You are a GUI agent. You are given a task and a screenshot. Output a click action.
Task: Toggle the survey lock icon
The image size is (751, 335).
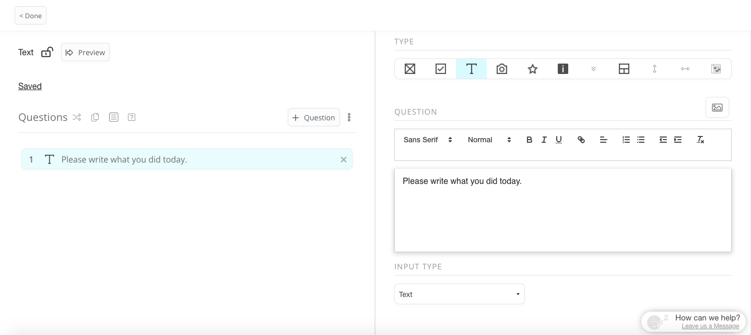point(47,52)
